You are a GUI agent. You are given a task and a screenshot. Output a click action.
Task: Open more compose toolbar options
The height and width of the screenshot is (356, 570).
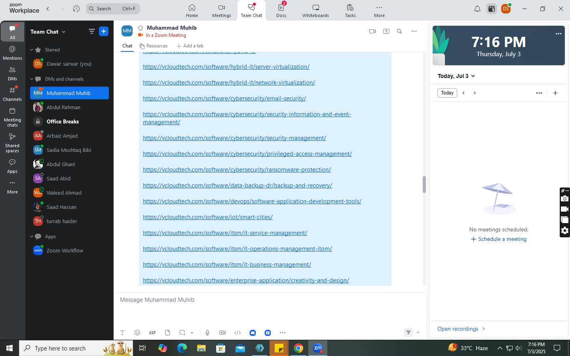point(283,333)
